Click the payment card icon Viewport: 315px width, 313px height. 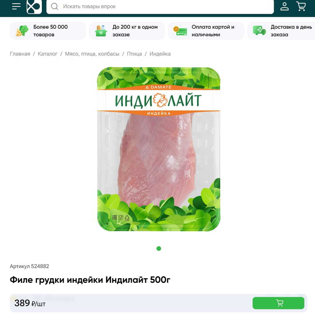180,31
